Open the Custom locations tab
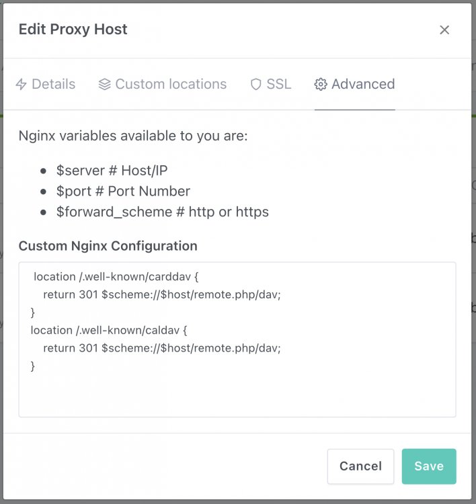Viewport: 476px width, 504px height. 163,84
